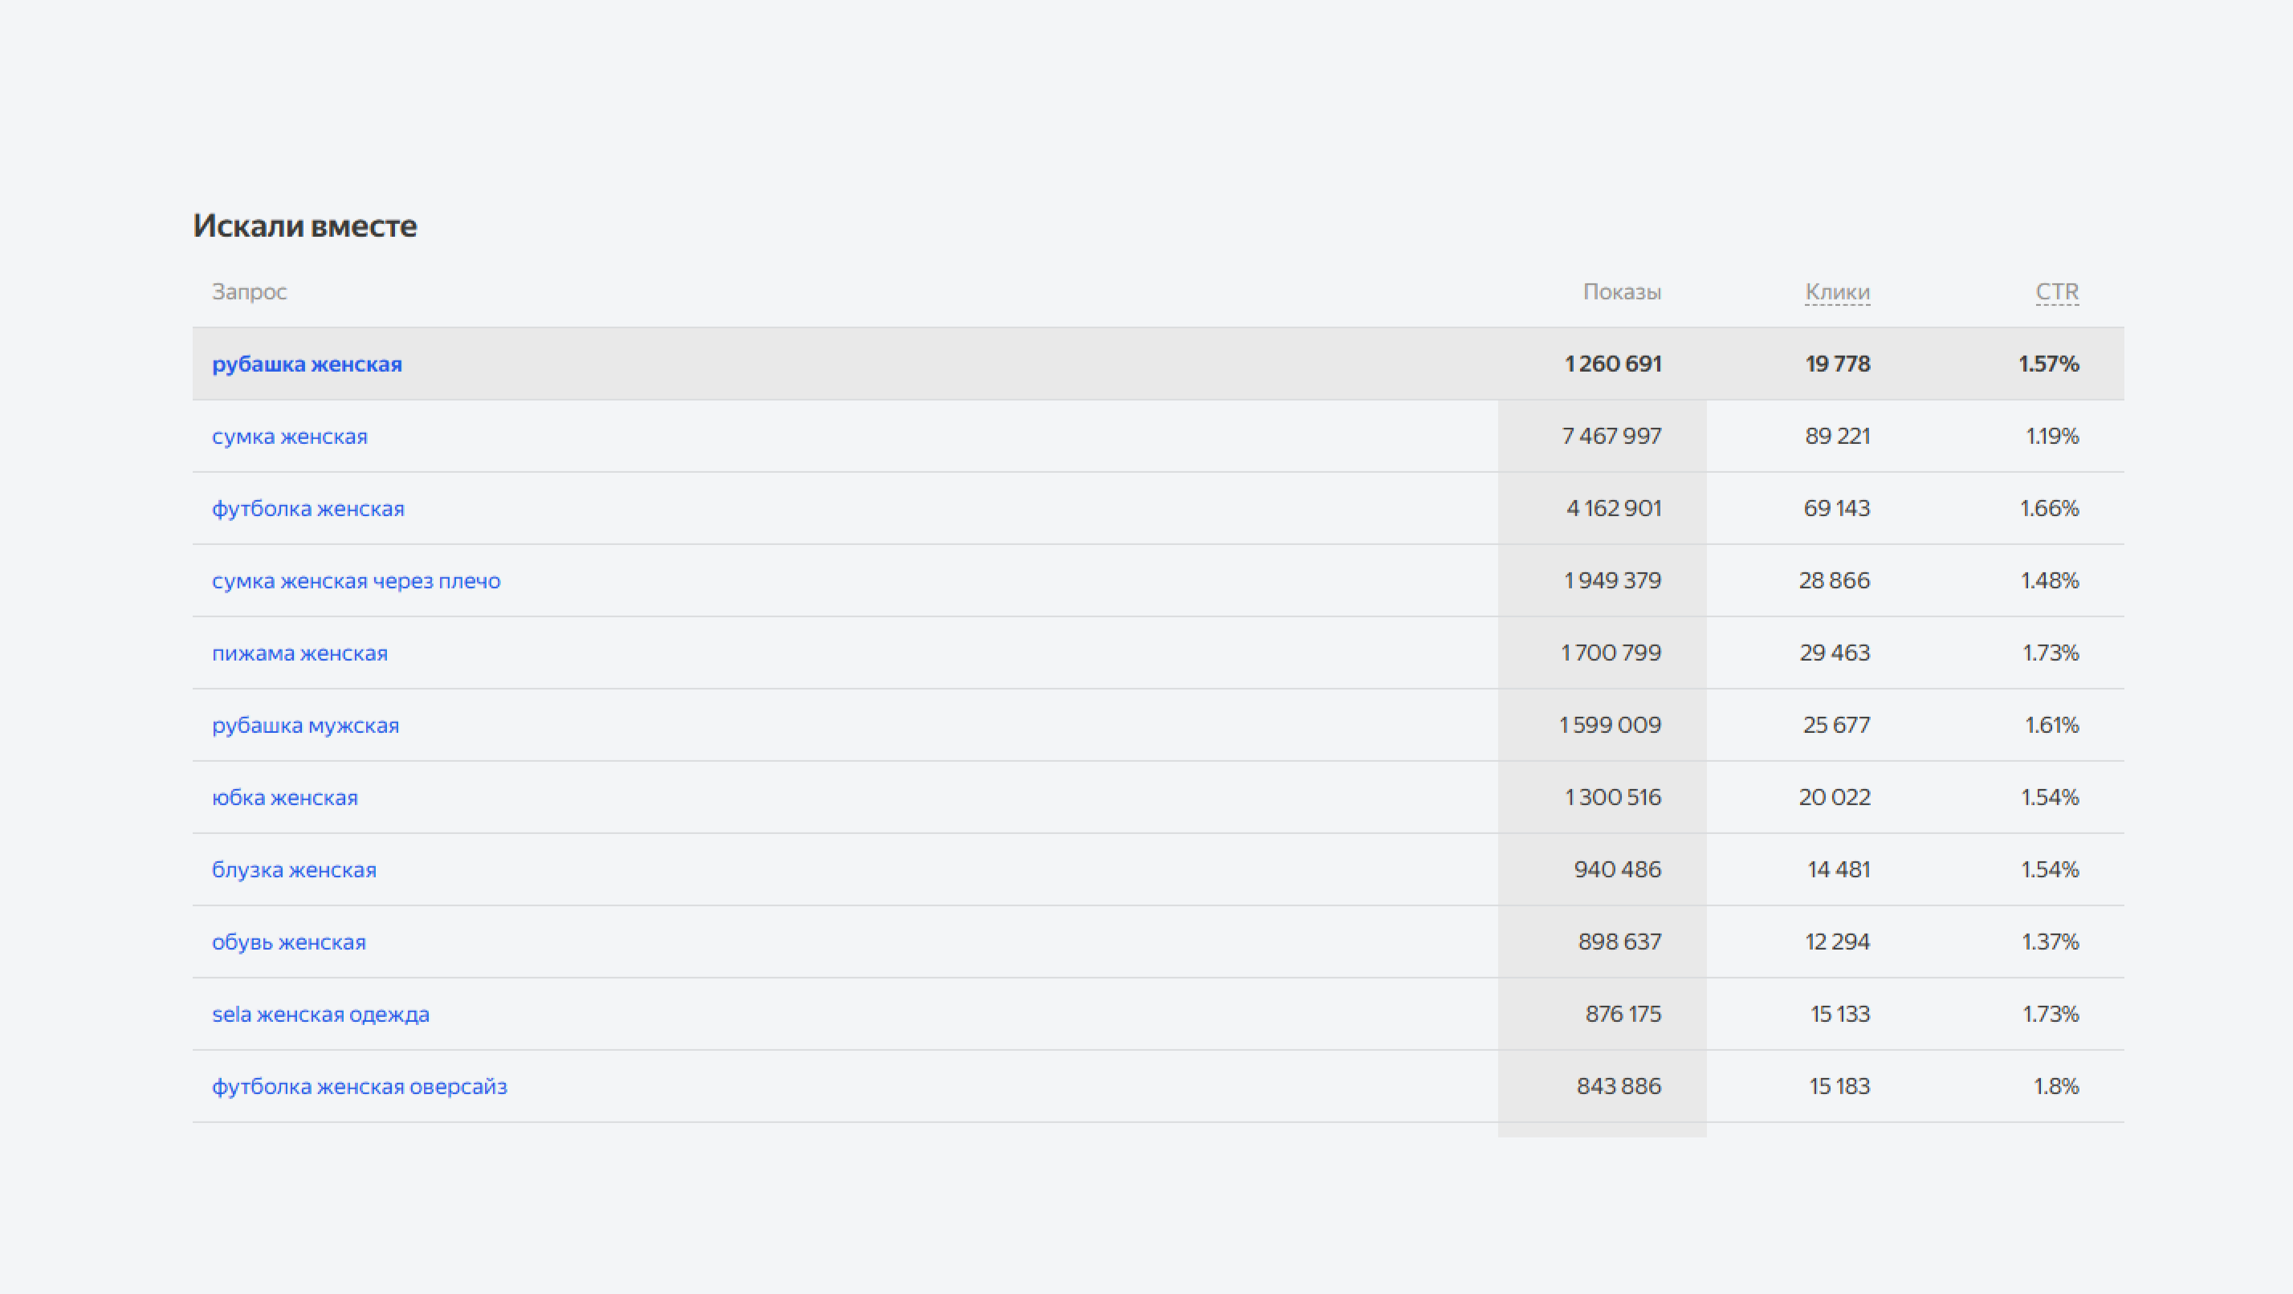
Task: Click the CTR column header
Action: [x=2057, y=292]
